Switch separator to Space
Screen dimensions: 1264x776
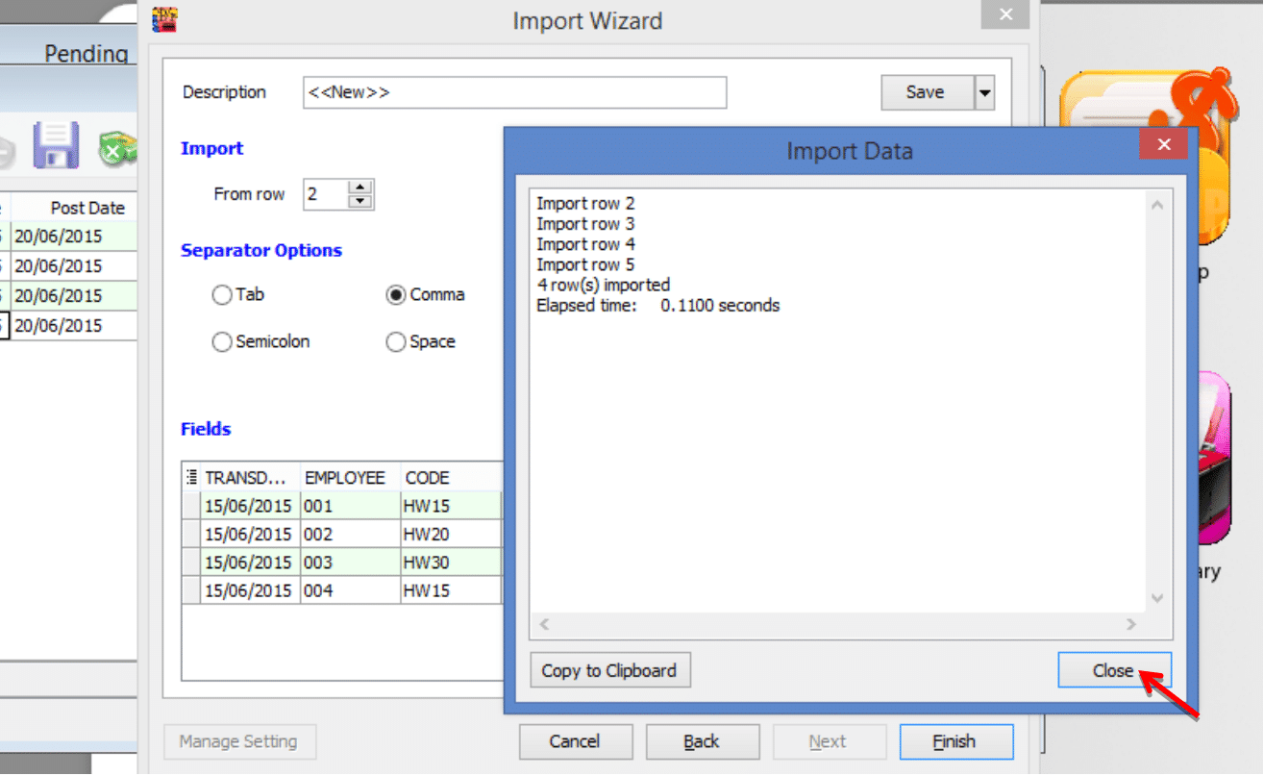point(395,341)
